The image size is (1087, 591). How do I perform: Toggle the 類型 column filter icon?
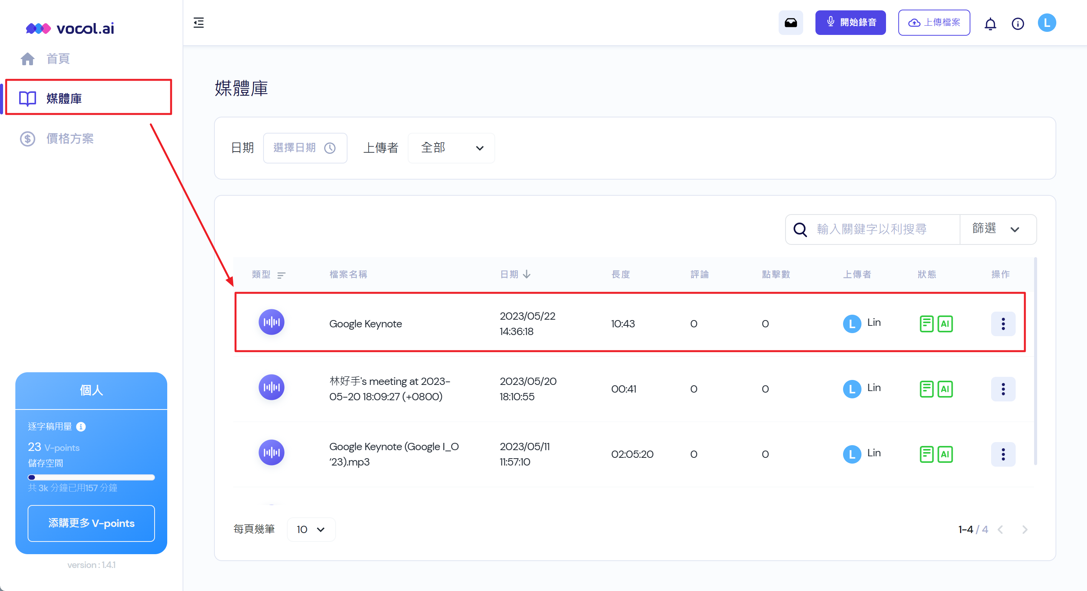coord(281,275)
